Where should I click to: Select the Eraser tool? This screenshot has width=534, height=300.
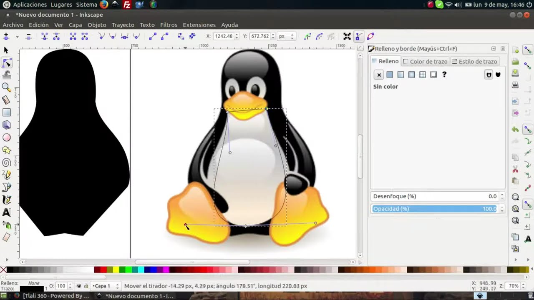tap(6, 237)
